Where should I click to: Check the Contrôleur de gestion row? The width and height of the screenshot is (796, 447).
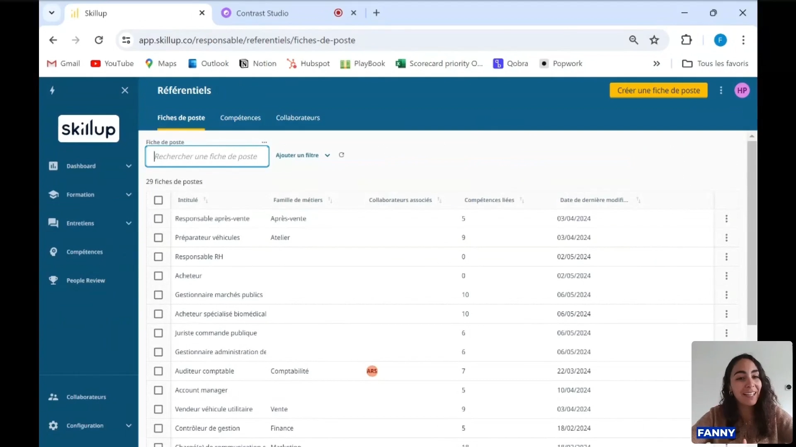[158, 428]
